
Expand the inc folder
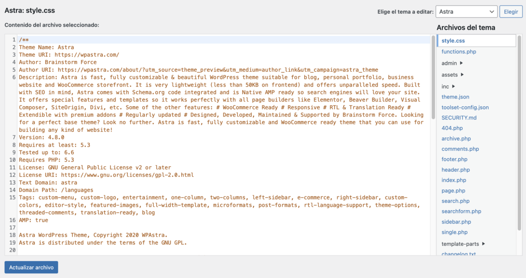pos(448,86)
